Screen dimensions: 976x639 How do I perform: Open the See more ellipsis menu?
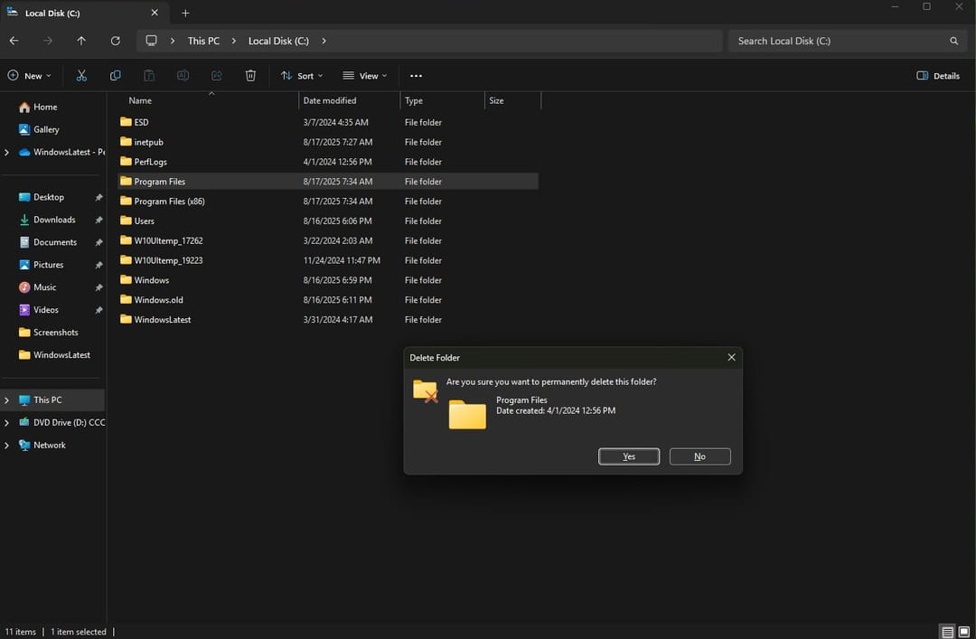(x=416, y=76)
